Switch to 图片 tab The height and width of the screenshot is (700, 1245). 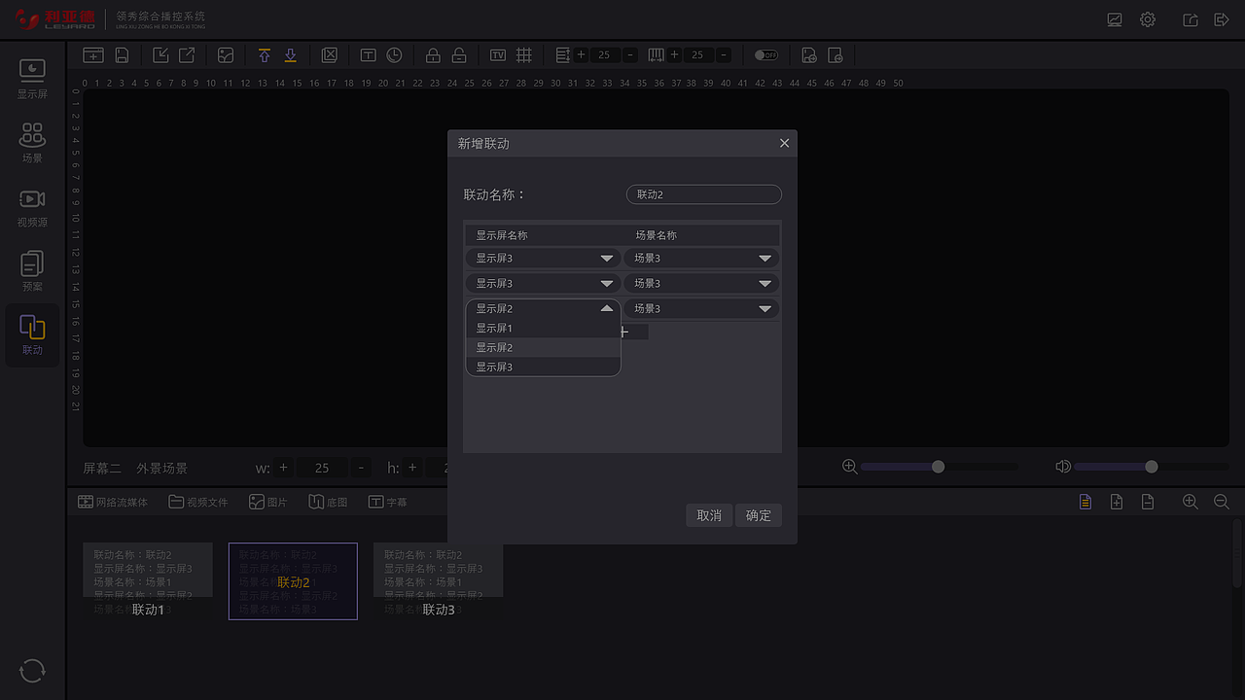[268, 503]
